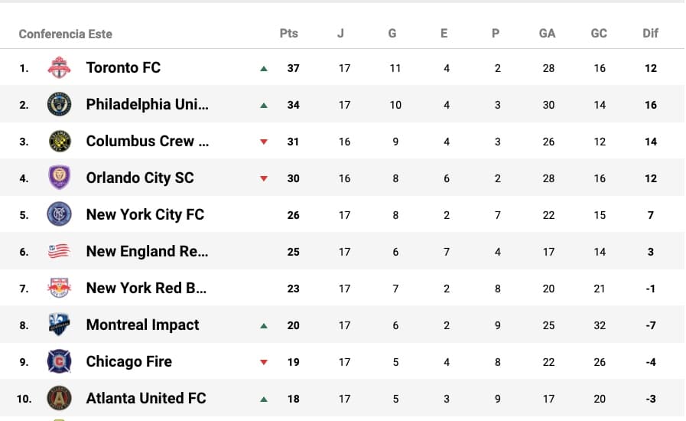Click Columbus Crew's red down arrow indicator

pyautogui.click(x=264, y=142)
